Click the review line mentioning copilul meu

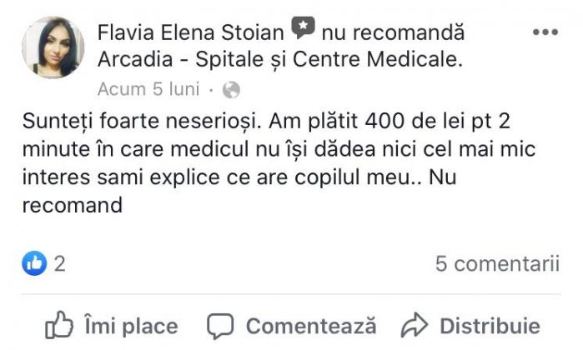coord(239,177)
